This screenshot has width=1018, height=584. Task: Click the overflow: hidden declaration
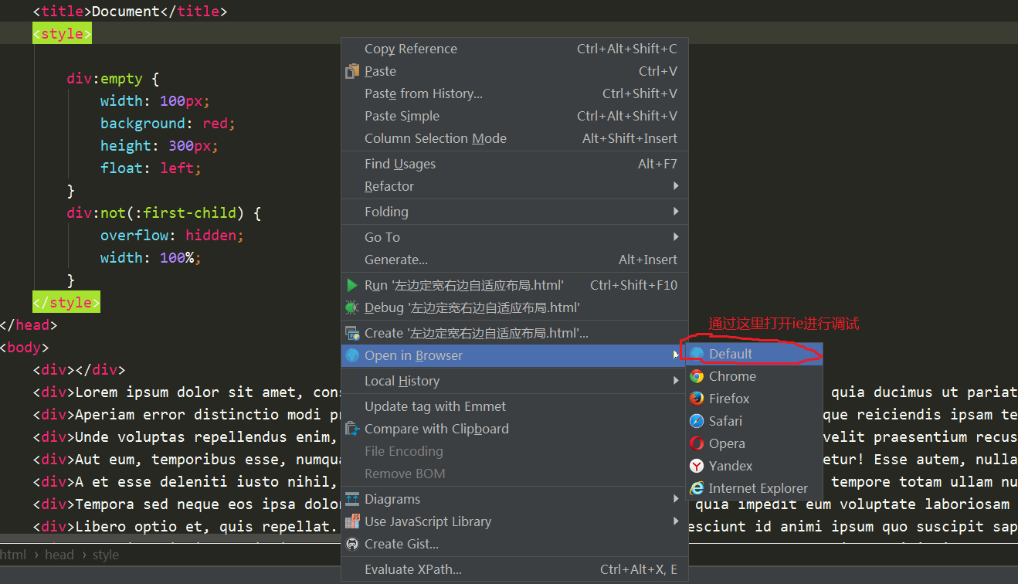pos(172,236)
